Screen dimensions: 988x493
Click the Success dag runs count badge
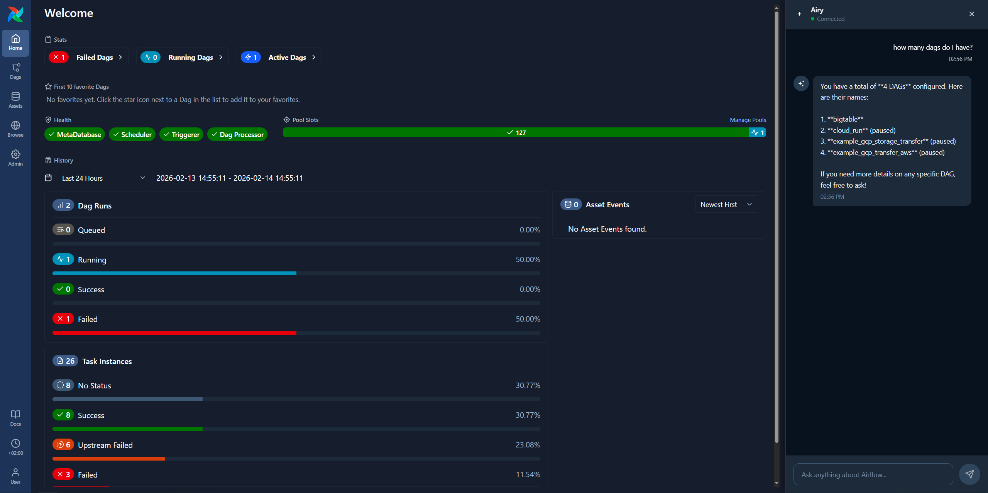click(x=63, y=289)
